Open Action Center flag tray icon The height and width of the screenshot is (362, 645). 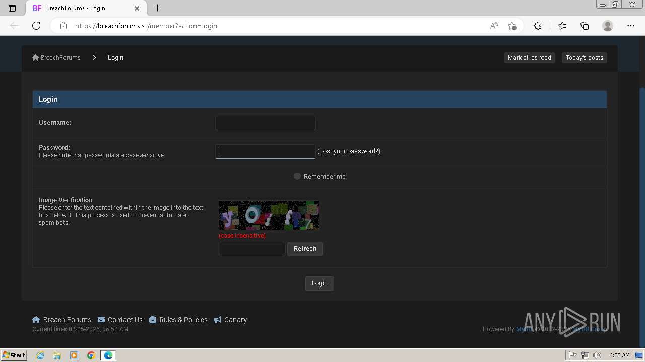(x=573, y=355)
